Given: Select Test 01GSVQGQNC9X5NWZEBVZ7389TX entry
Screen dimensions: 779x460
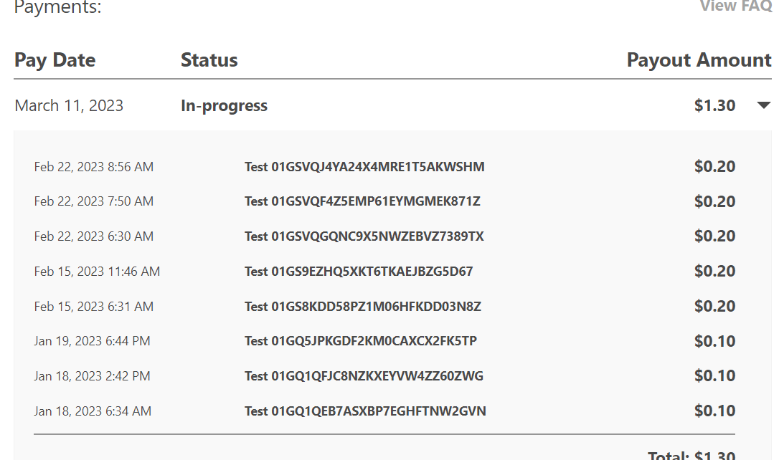Looking at the screenshot, I should 364,236.
